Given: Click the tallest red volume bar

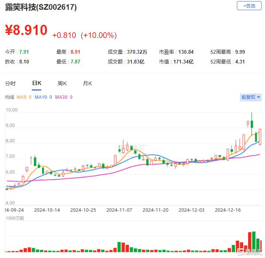Looking at the screenshot, I should click(250, 242).
